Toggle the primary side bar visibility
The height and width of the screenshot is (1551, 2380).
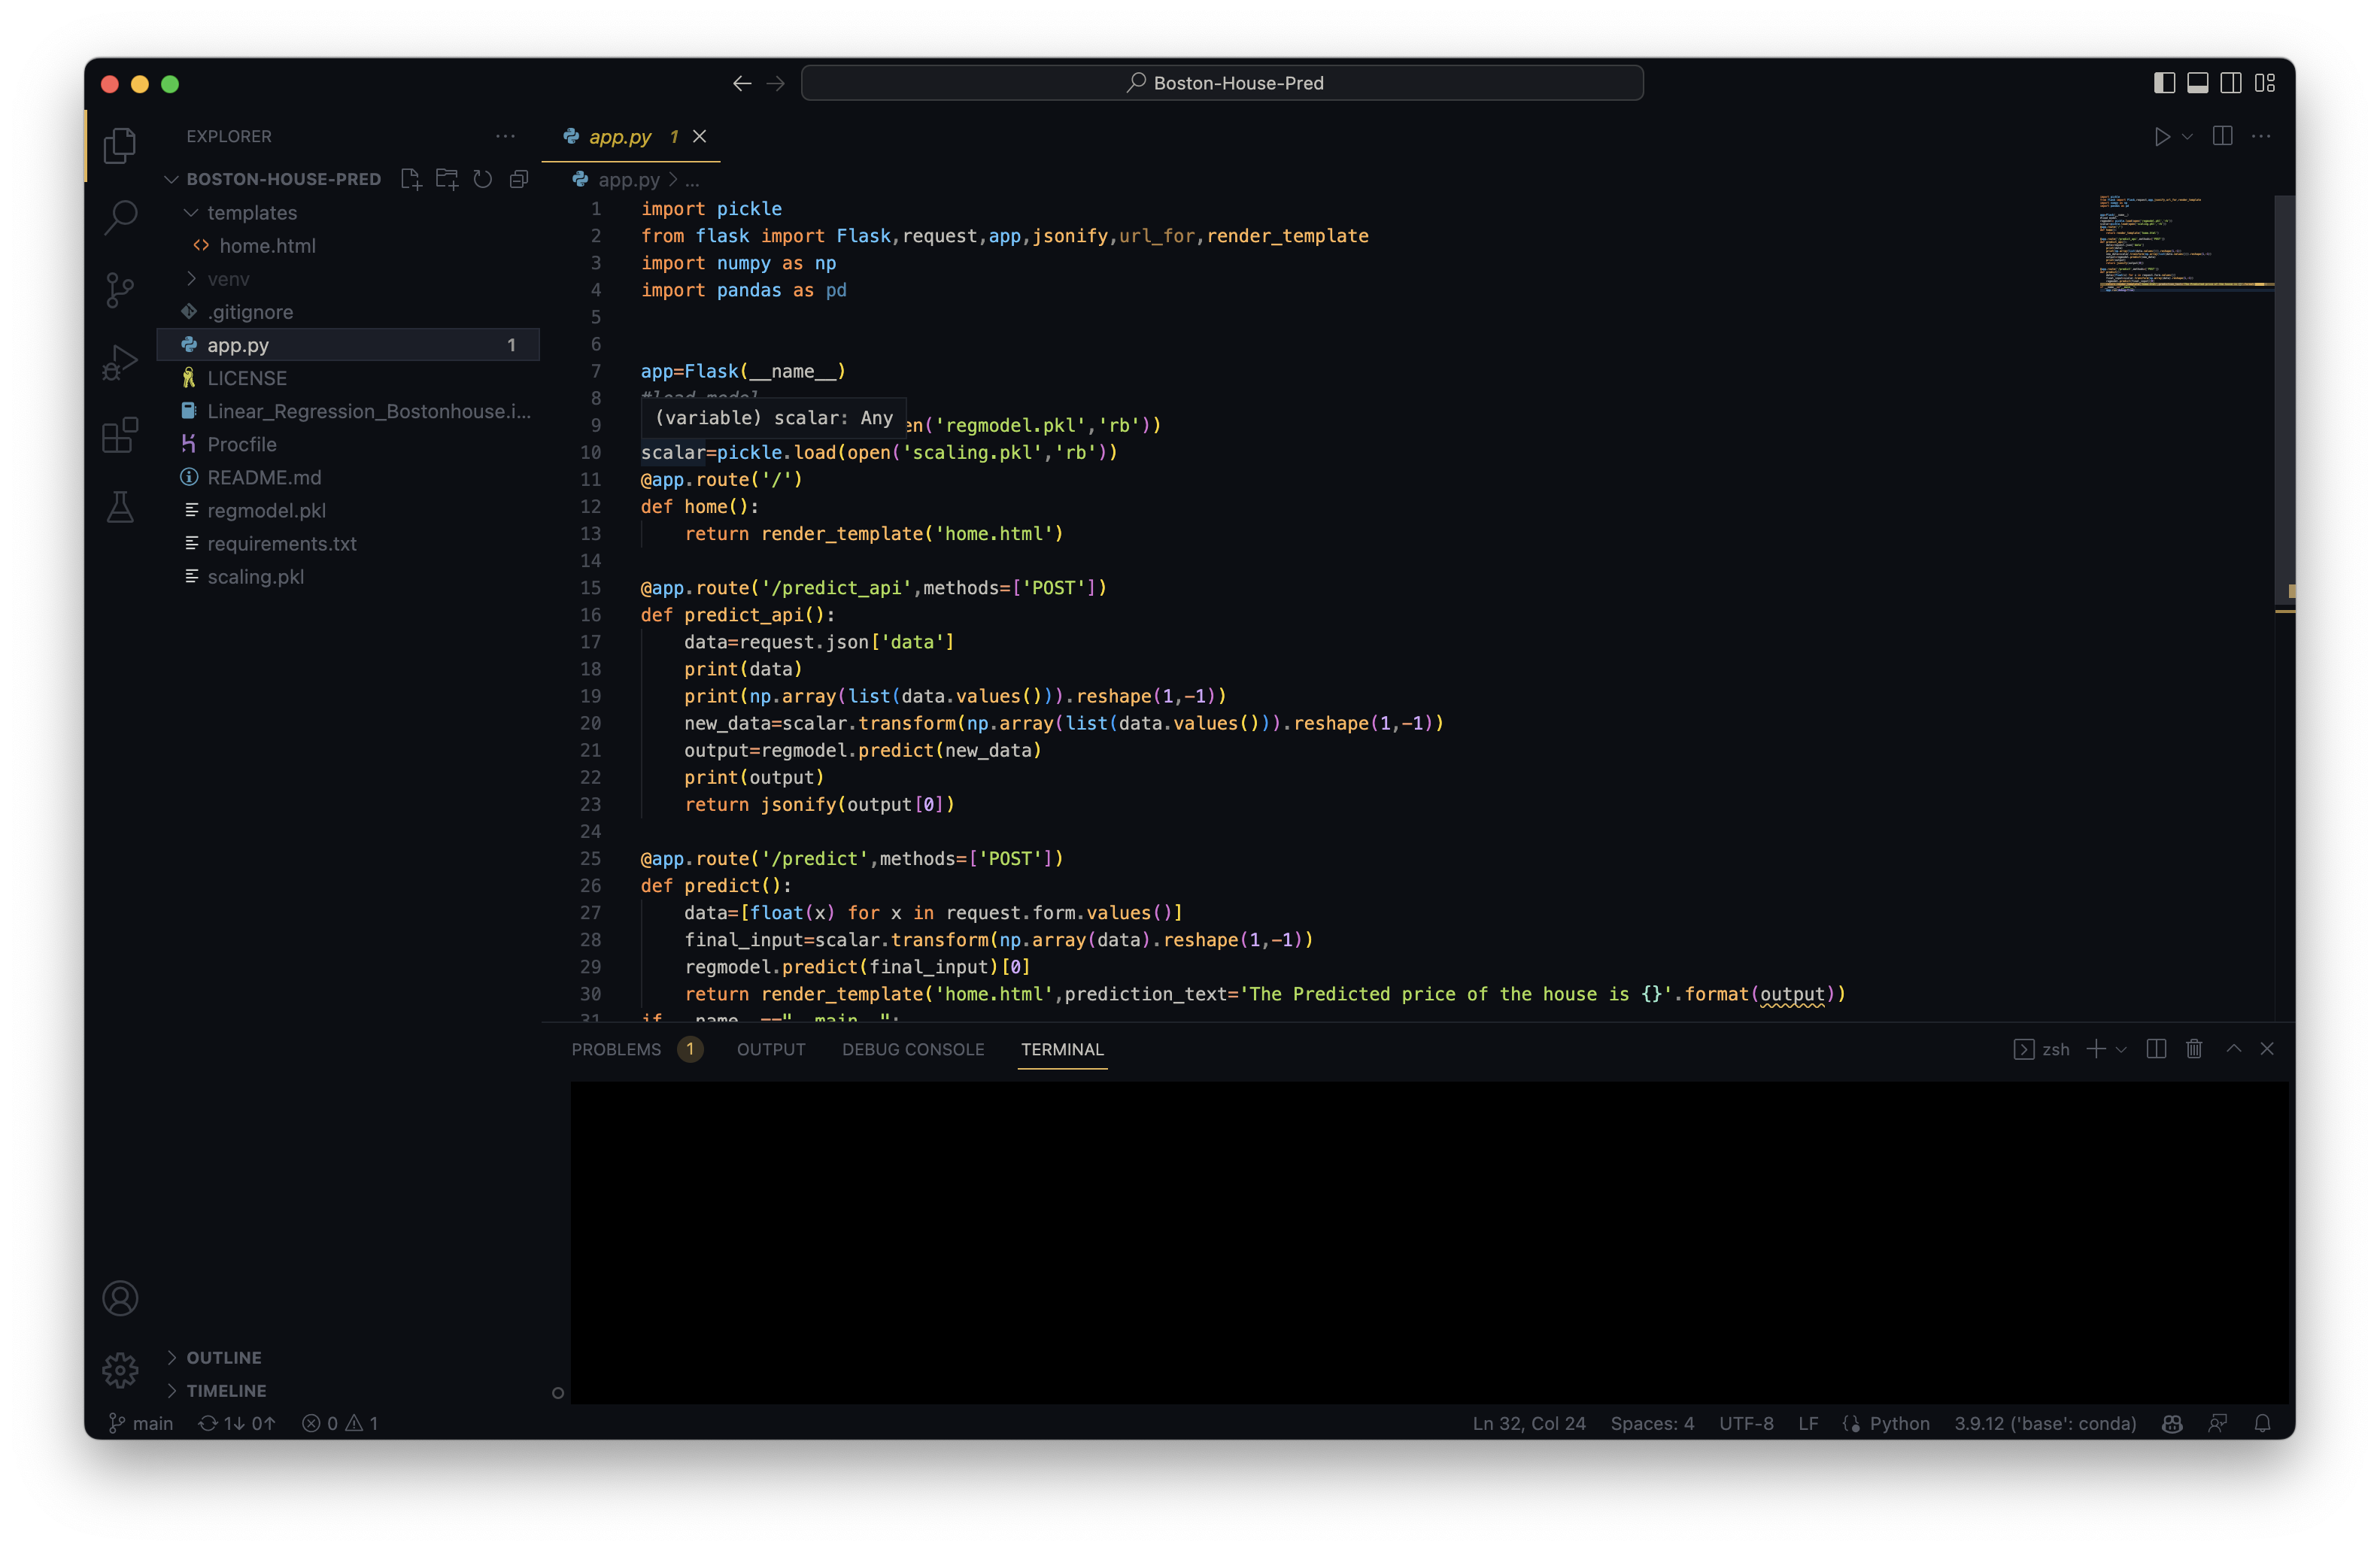(2164, 83)
